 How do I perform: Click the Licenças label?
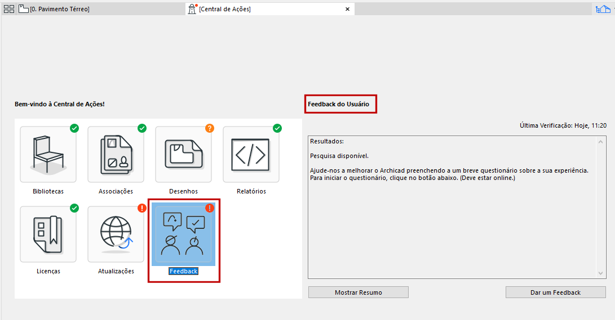[x=48, y=271]
